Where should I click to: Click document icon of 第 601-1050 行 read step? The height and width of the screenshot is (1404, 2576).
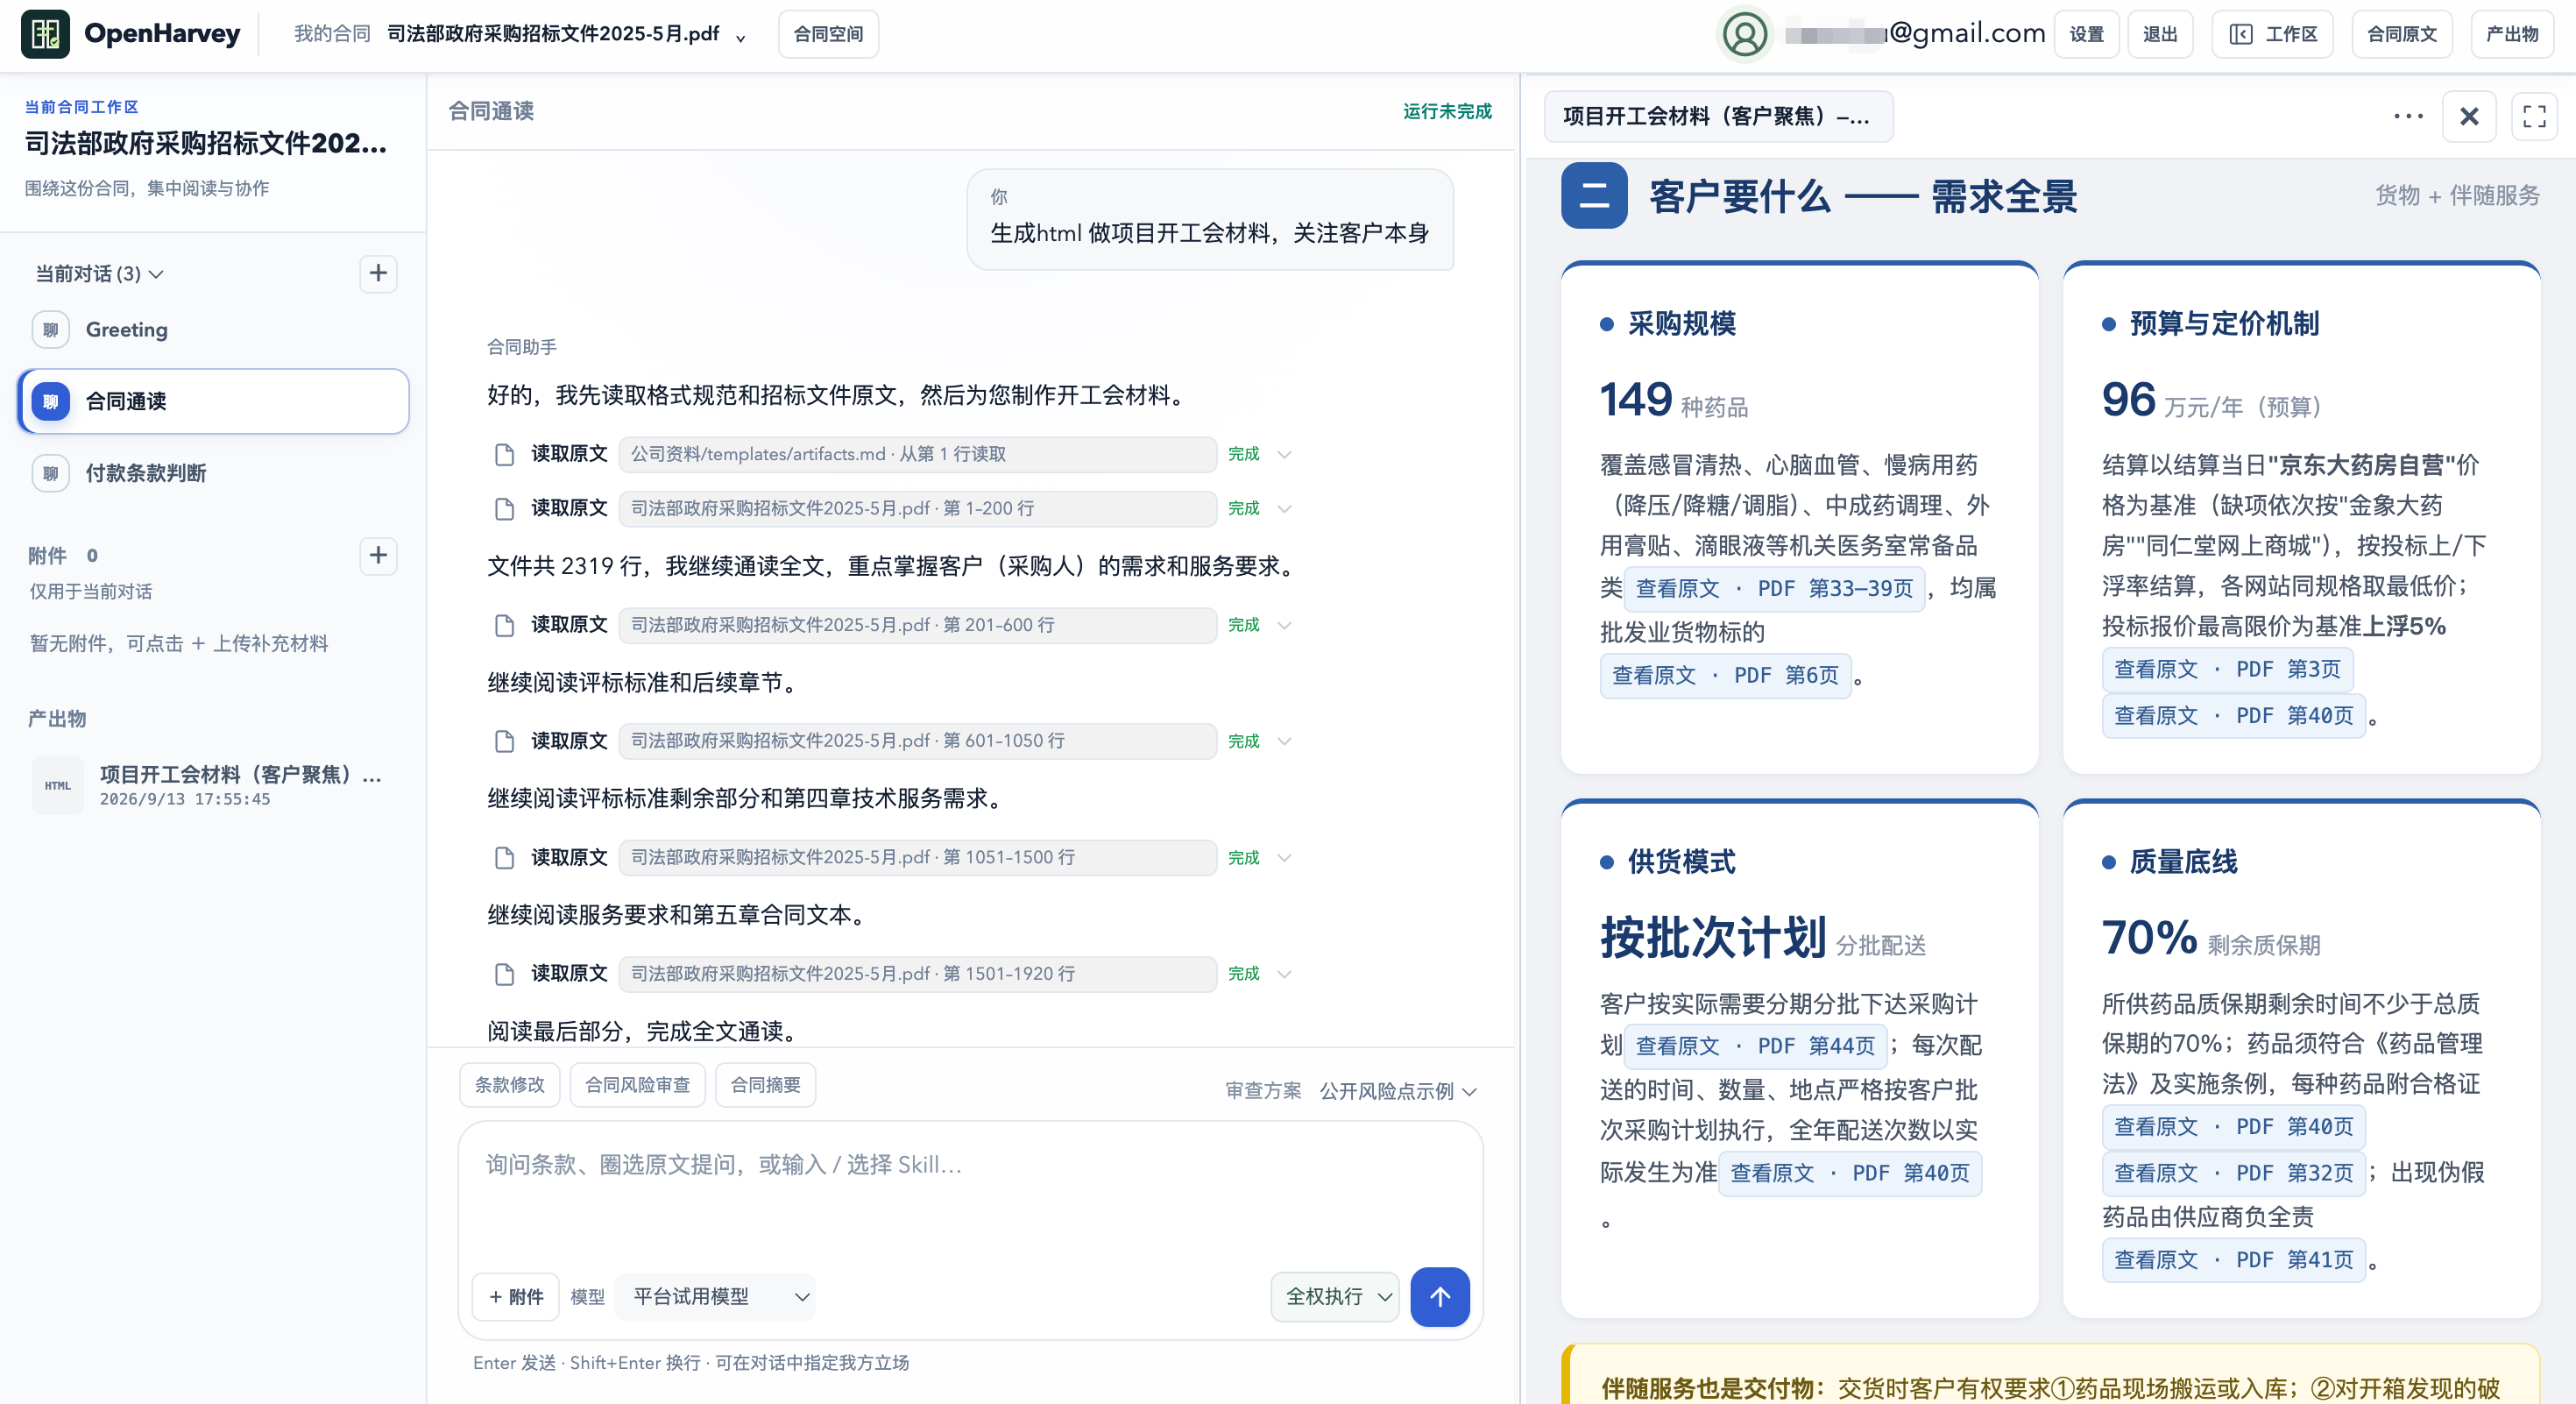(504, 741)
